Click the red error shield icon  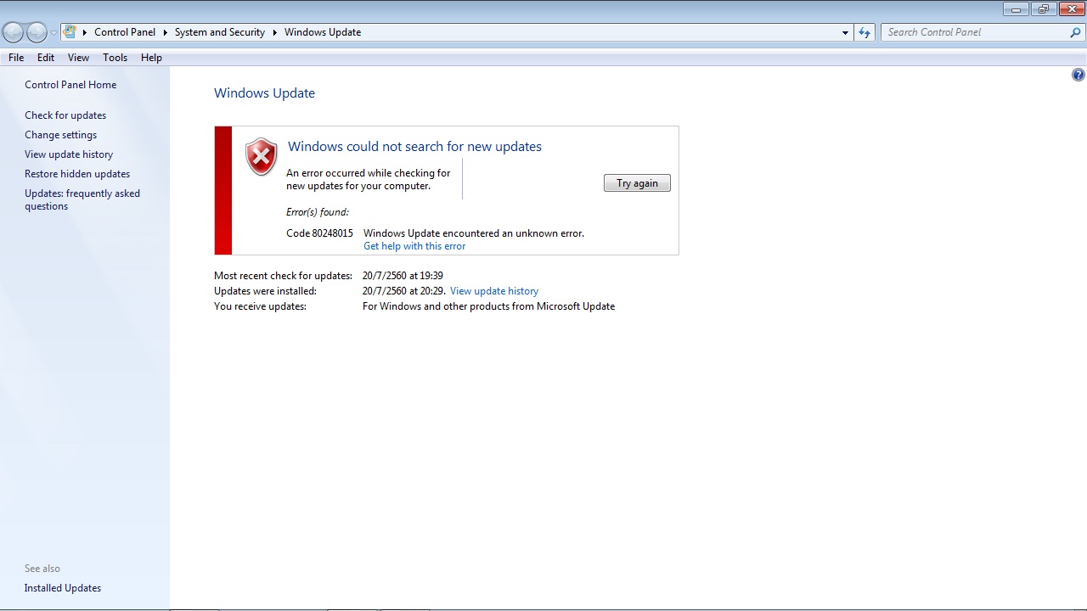pos(262,157)
